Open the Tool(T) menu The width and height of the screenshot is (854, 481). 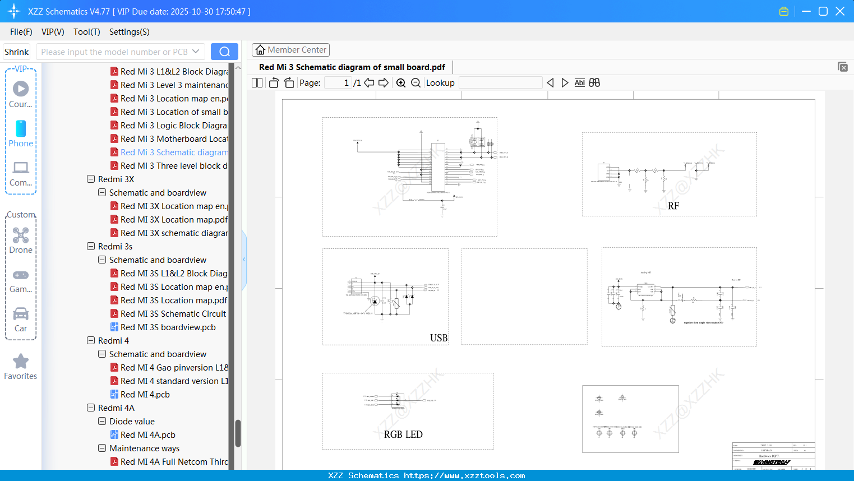pyautogui.click(x=86, y=32)
